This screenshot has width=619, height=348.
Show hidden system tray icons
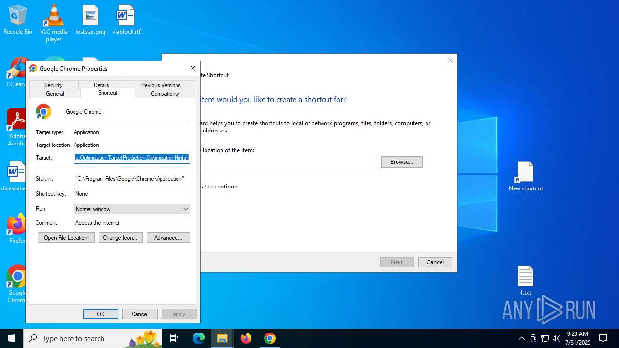click(521, 338)
